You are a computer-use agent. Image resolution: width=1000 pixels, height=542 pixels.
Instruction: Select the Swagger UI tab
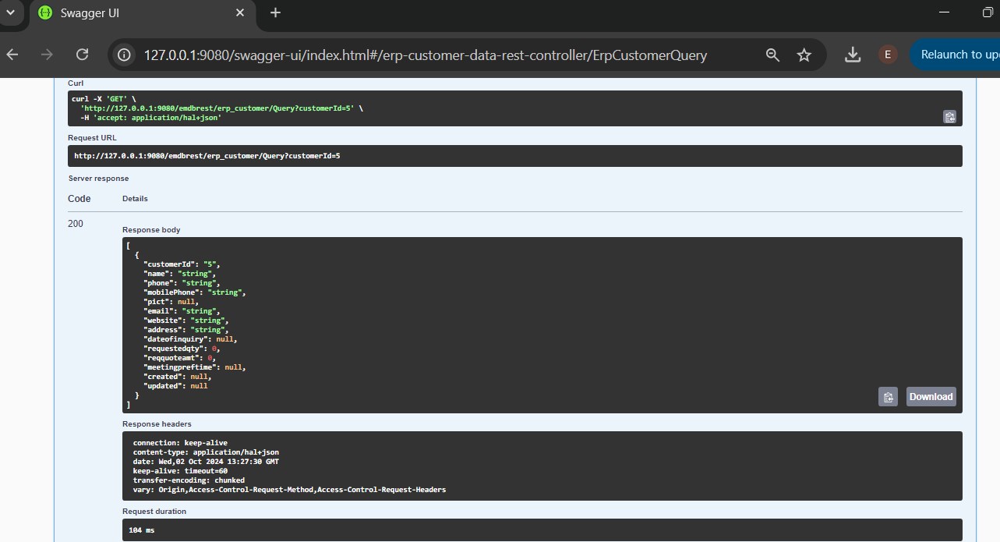click(142, 14)
